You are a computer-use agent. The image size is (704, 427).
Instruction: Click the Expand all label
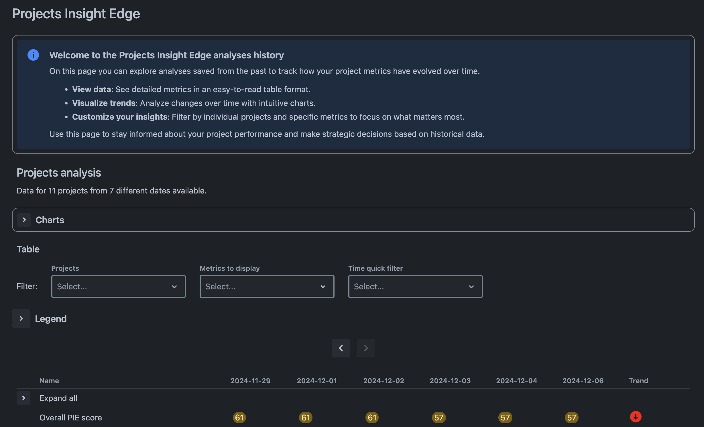pyautogui.click(x=58, y=398)
